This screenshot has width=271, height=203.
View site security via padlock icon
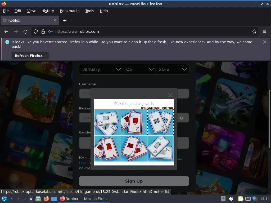pos(43,32)
